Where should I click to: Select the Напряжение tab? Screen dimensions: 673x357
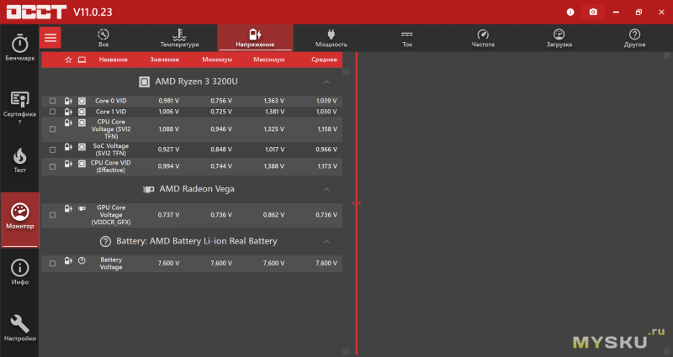tap(255, 38)
